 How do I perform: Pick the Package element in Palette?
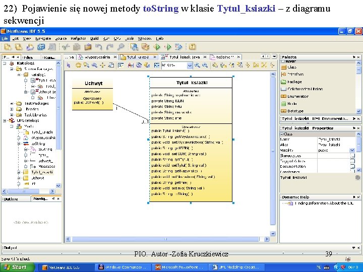tap(291, 82)
